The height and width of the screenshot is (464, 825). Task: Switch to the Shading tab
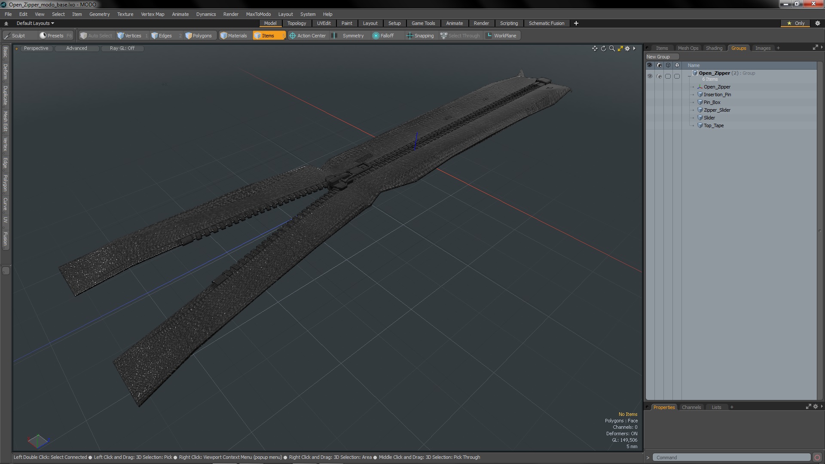point(714,48)
